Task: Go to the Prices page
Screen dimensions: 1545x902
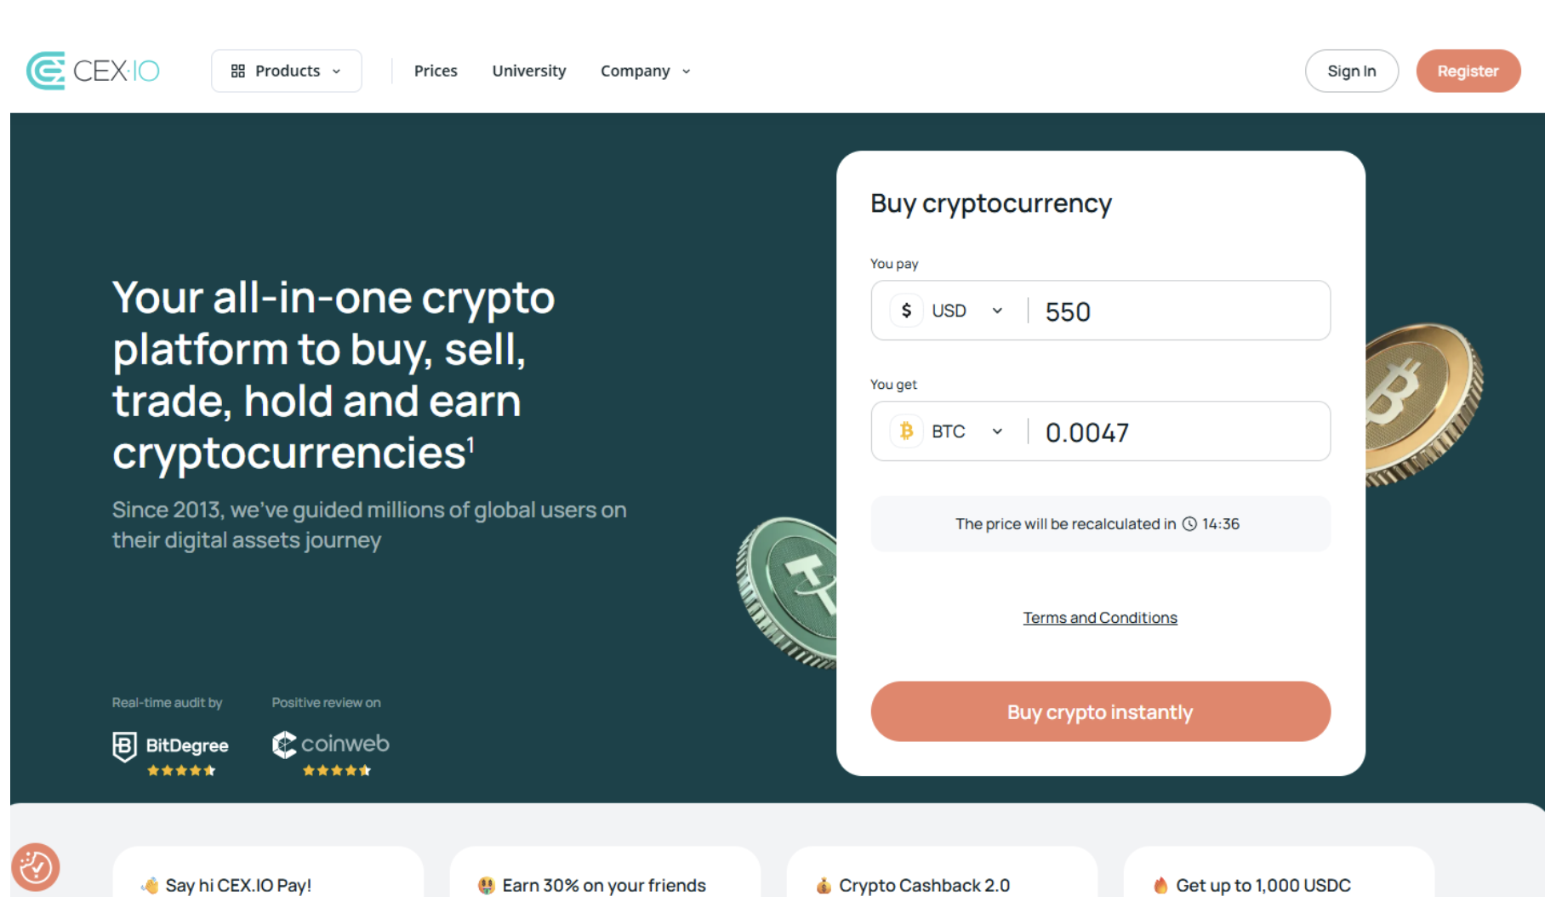Action: (436, 71)
